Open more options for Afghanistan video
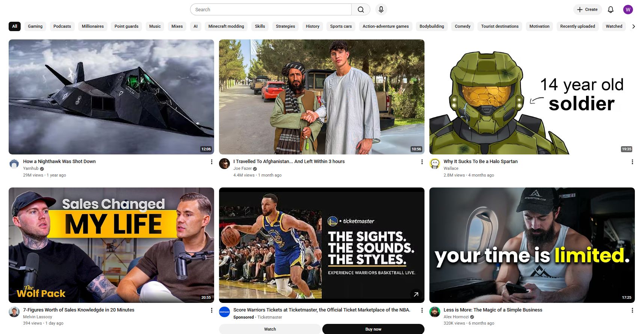 (422, 162)
